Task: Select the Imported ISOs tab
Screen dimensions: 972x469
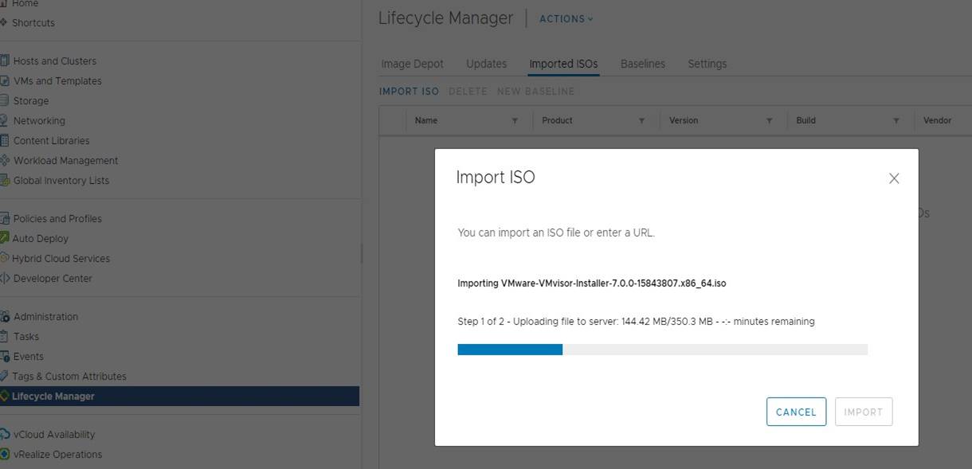Action: tap(563, 64)
